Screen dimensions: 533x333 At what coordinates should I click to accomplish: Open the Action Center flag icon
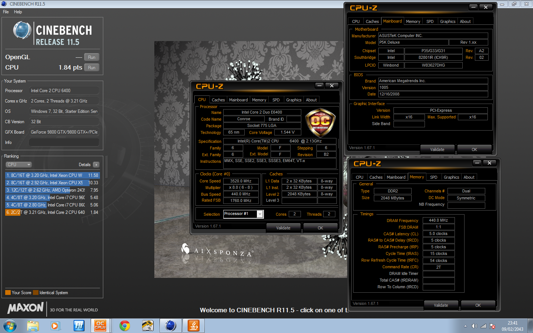click(492, 326)
